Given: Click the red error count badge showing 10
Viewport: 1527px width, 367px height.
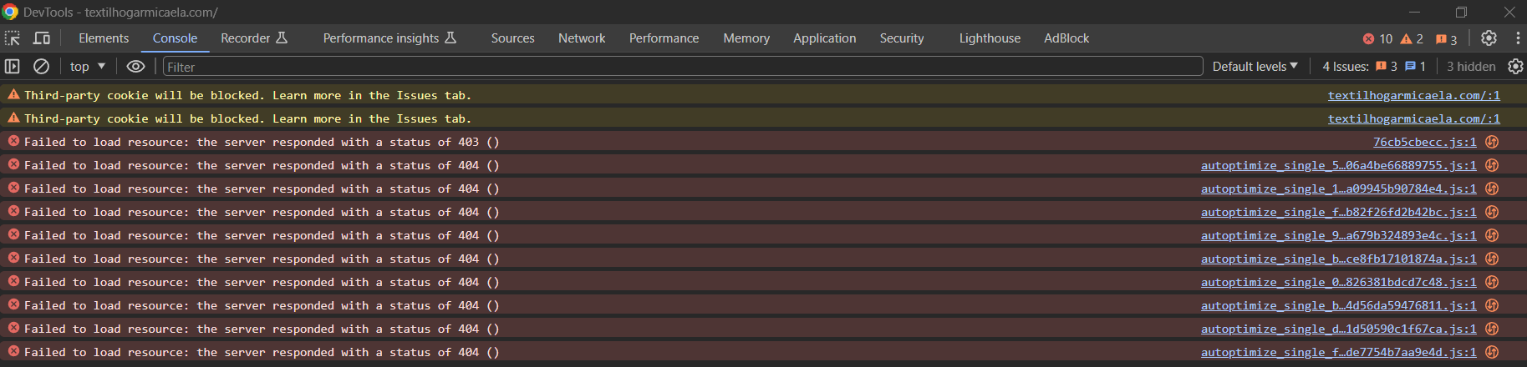Looking at the screenshot, I should tap(1377, 39).
